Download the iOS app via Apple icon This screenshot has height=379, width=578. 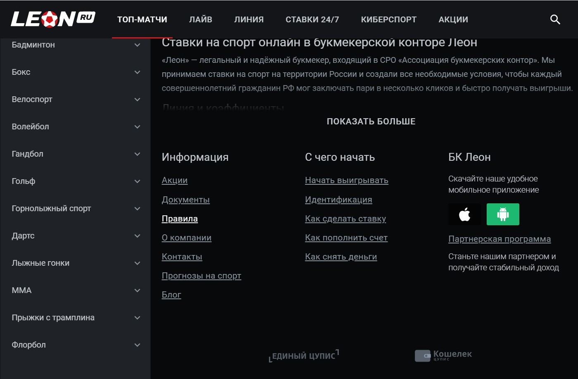coord(465,215)
